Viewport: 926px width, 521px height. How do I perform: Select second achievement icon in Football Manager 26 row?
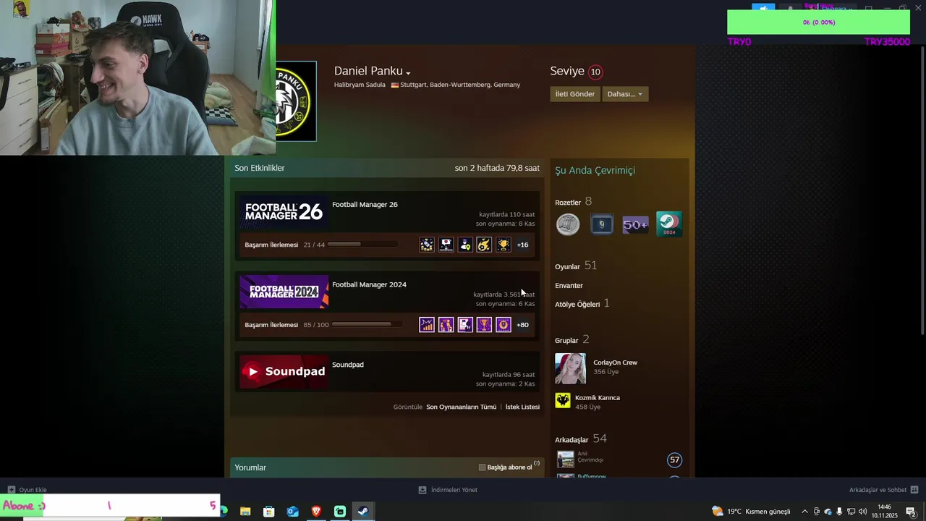[446, 245]
